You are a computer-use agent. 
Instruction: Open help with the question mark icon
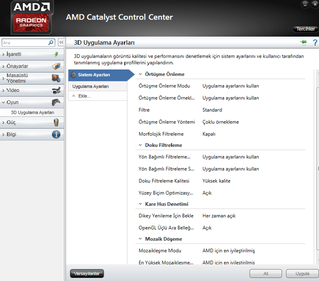[315, 42]
